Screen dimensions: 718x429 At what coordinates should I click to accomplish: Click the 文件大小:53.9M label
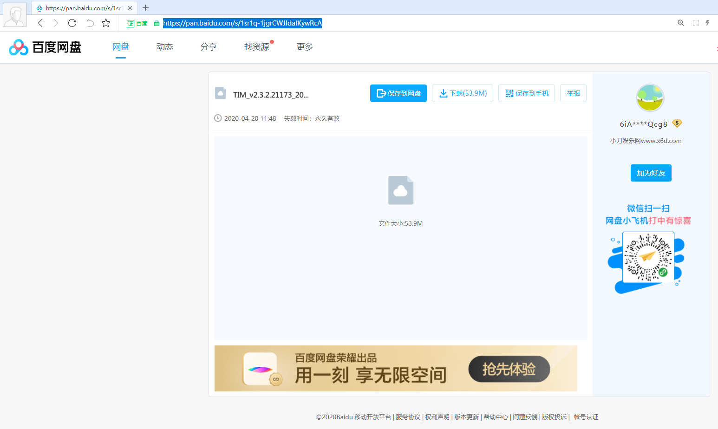point(401,223)
